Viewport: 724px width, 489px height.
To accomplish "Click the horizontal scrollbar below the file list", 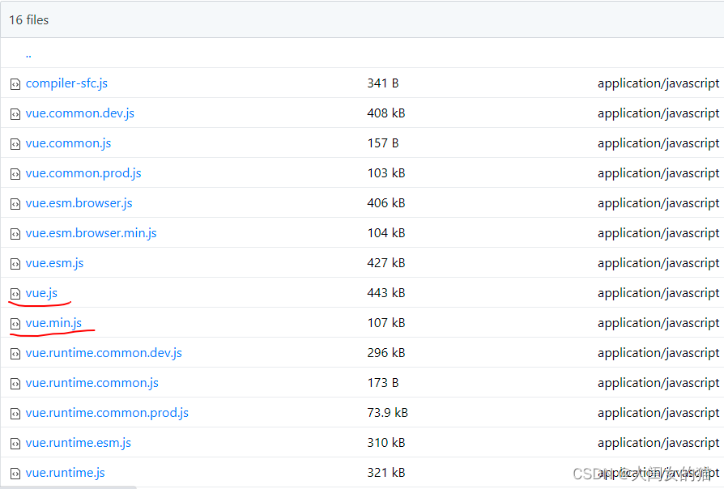I will [68, 487].
